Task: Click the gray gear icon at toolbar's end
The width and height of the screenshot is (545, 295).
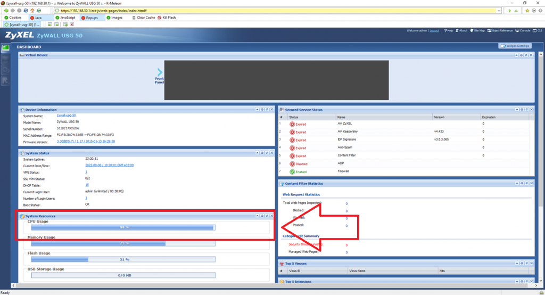Action: click(541, 11)
